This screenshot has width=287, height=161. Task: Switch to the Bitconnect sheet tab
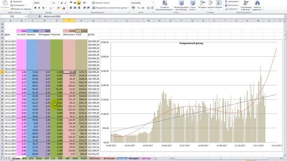point(95,158)
